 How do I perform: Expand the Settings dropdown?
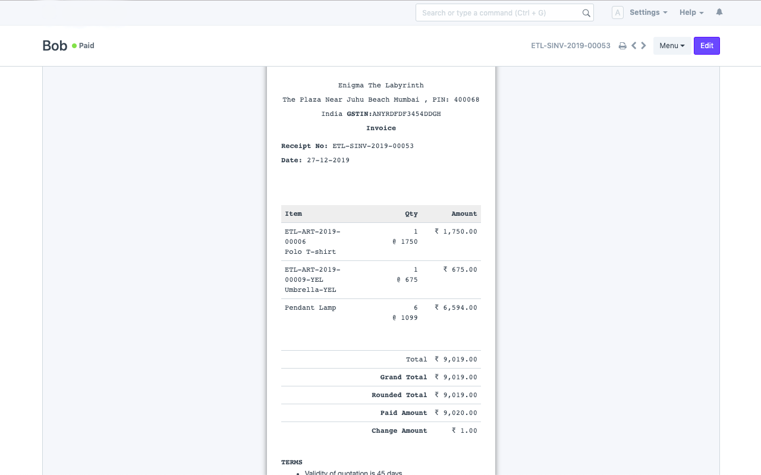point(648,12)
